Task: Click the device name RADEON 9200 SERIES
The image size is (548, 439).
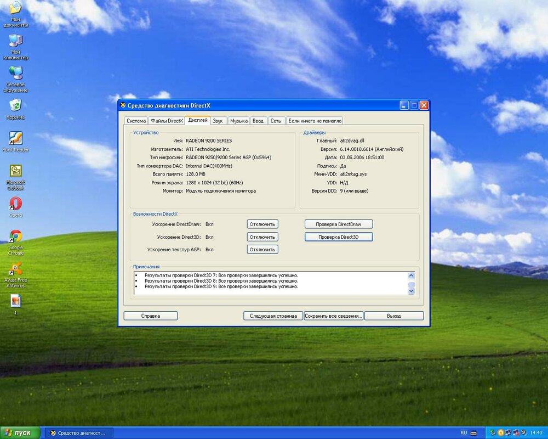Action: [209, 140]
